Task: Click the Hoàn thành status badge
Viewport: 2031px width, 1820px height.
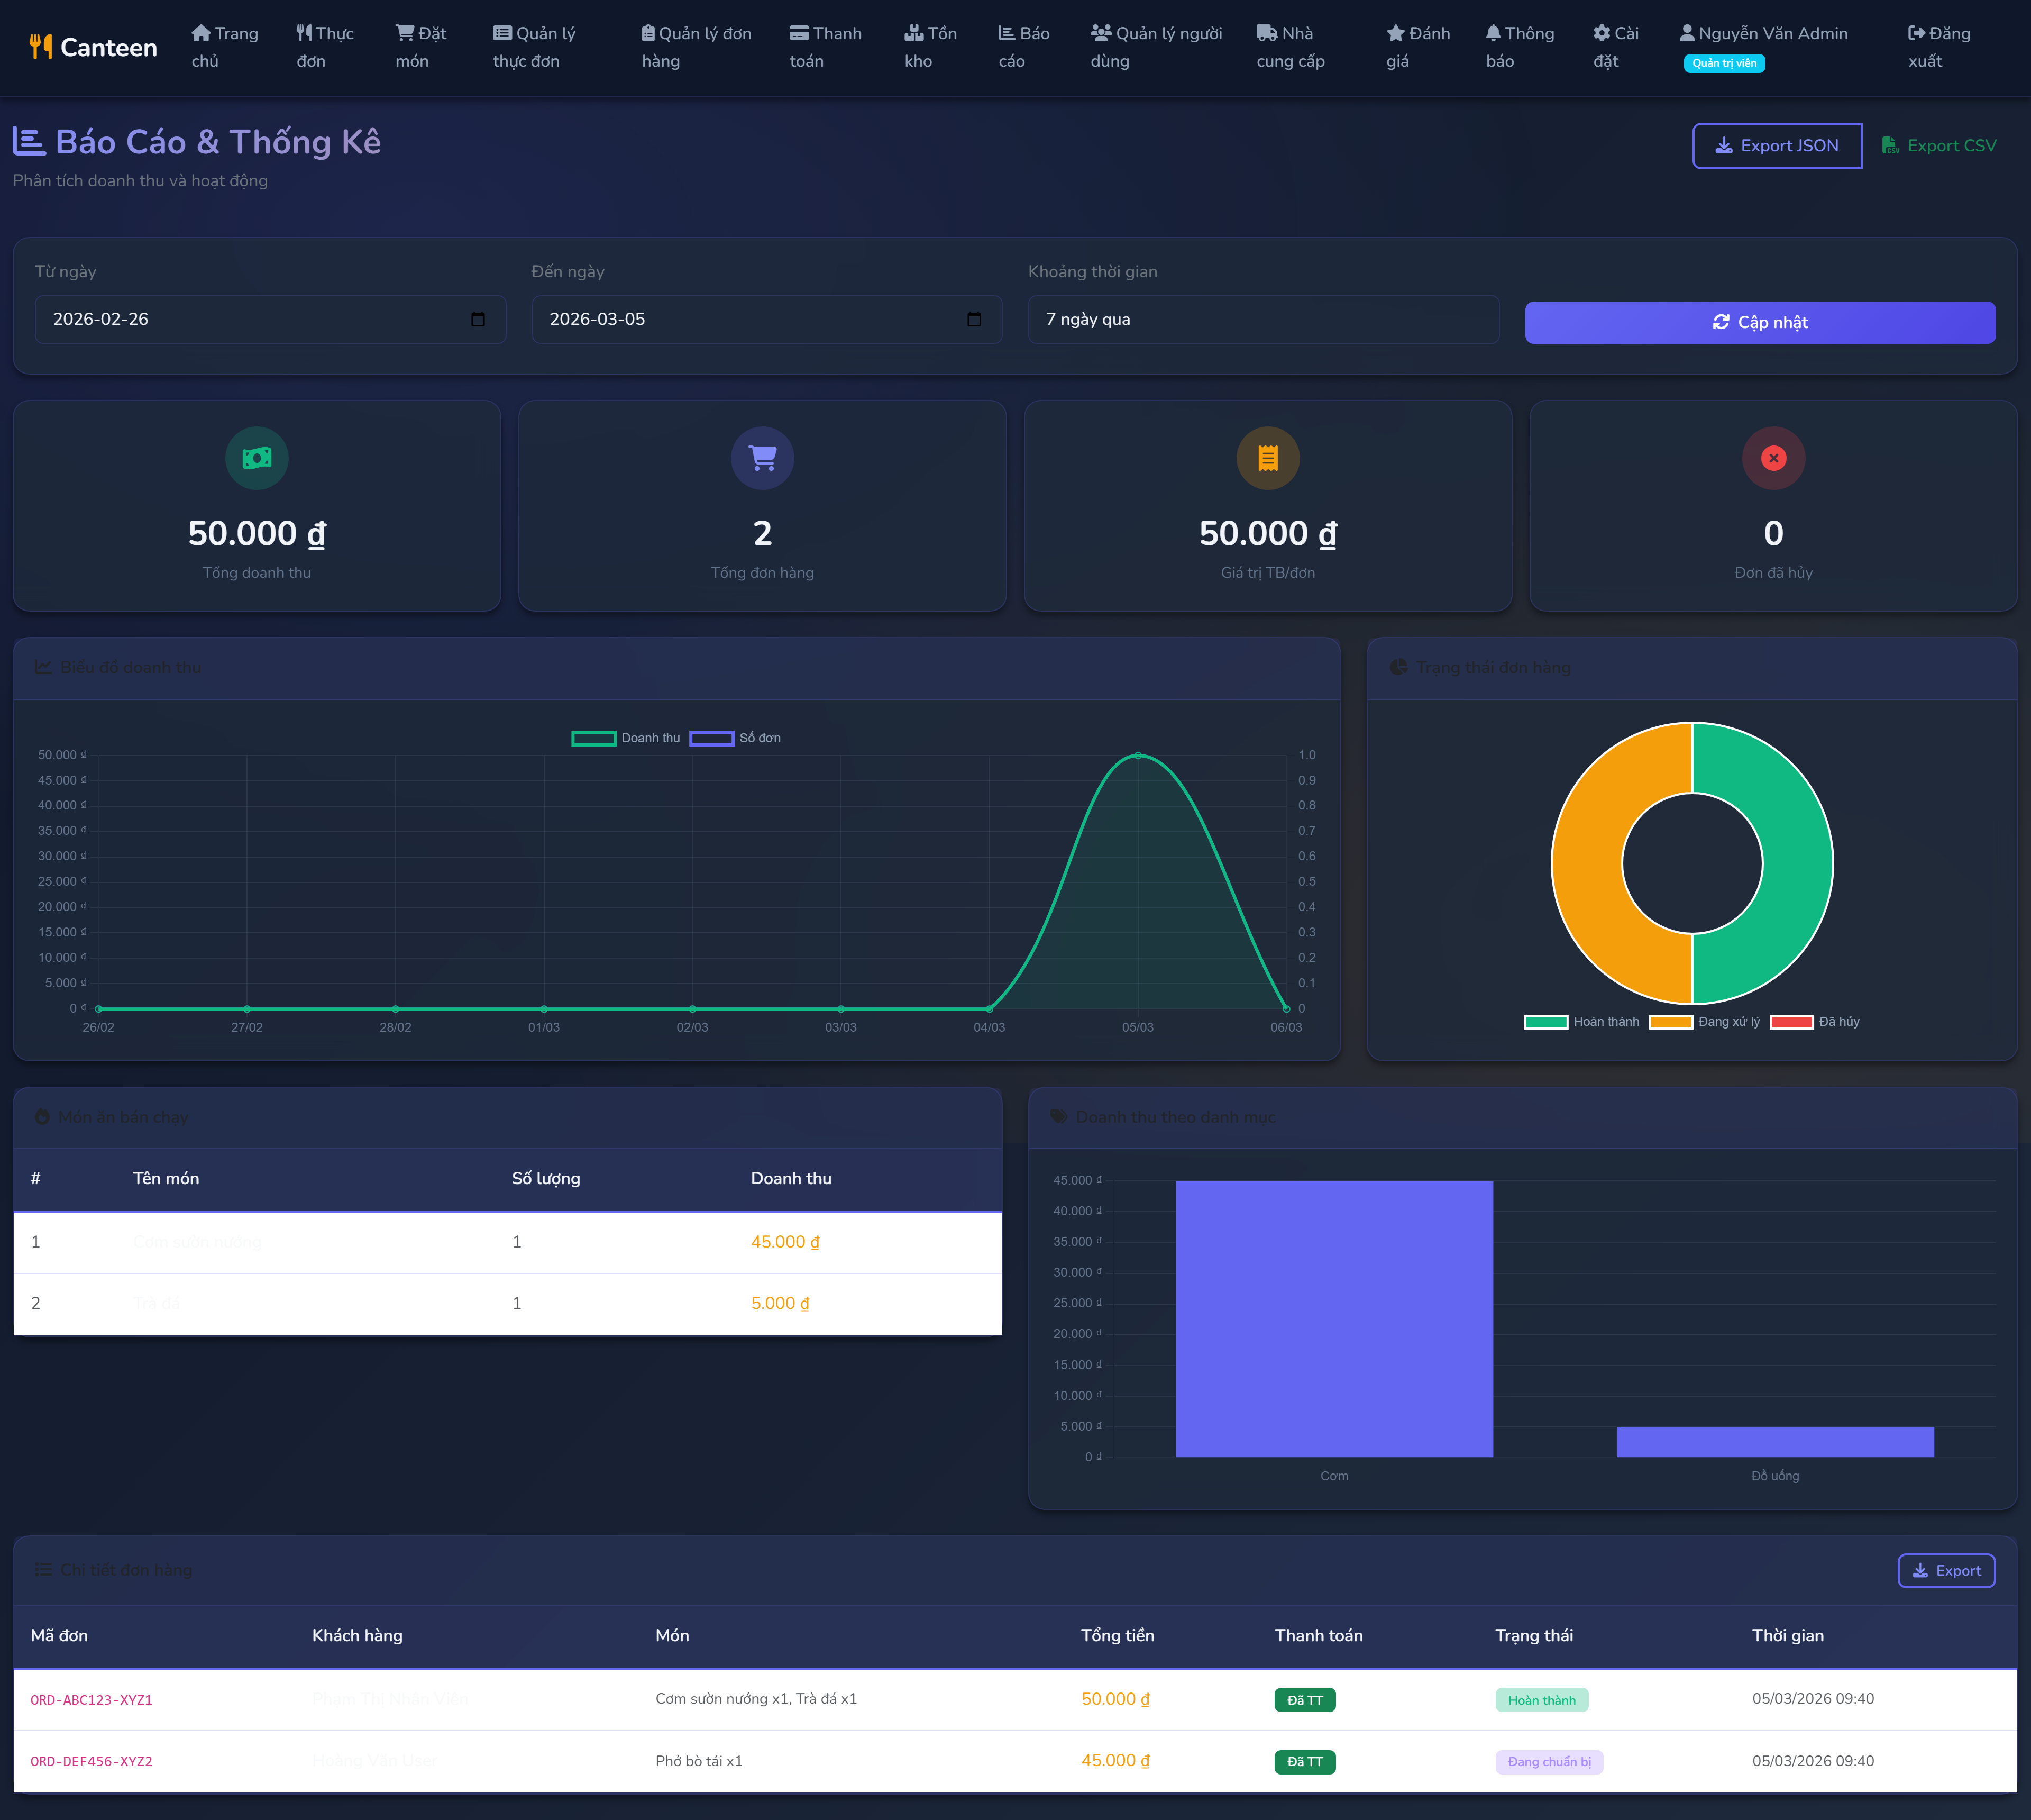Action: pos(1541,1700)
